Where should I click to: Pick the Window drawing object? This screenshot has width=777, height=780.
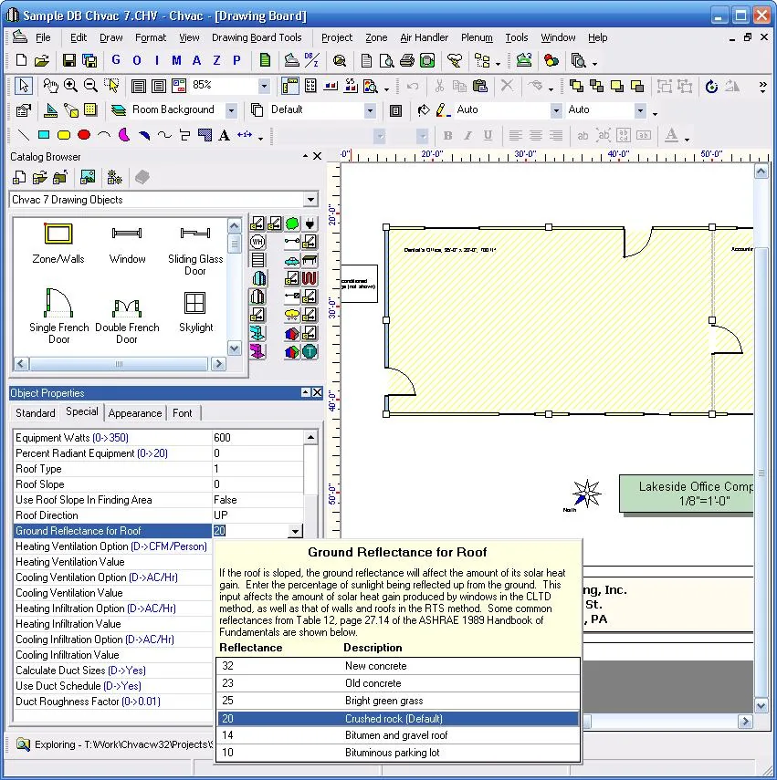point(127,243)
